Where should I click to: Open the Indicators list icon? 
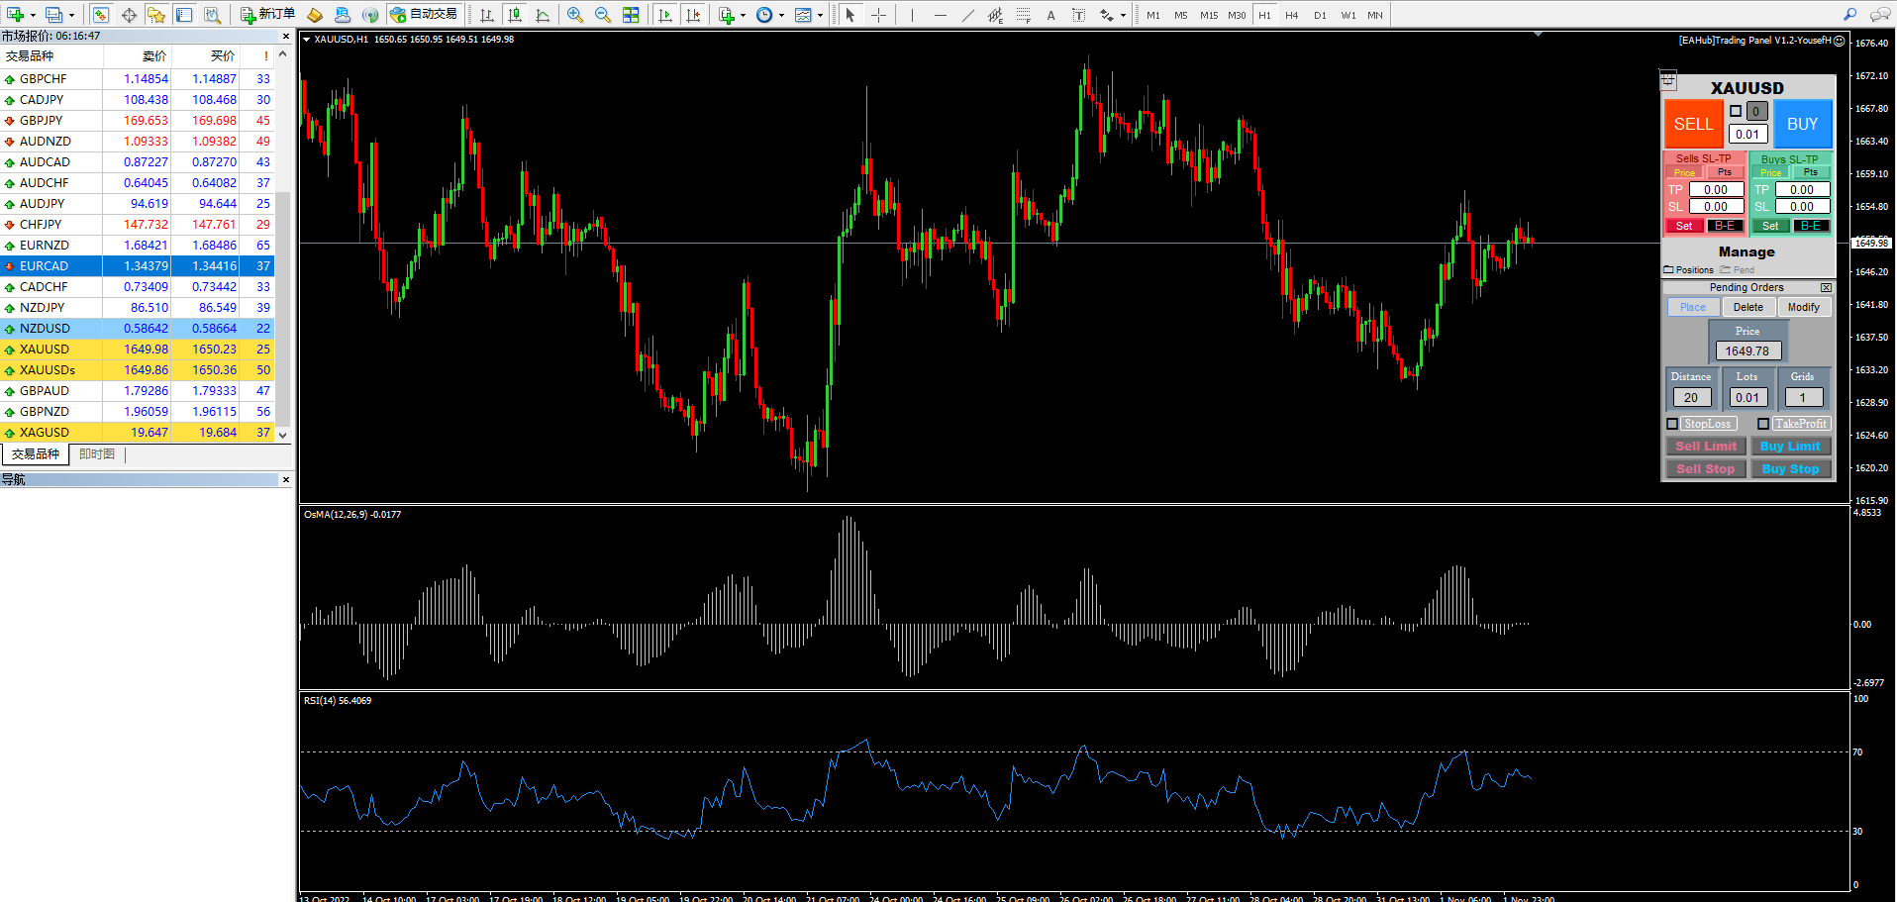pos(727,15)
